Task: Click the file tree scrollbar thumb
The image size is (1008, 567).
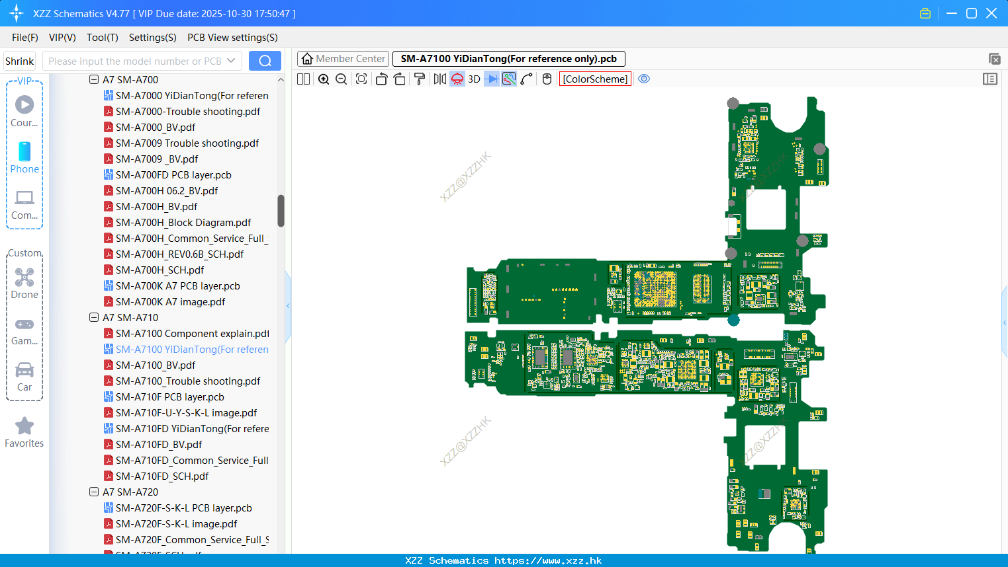Action: coord(281,211)
